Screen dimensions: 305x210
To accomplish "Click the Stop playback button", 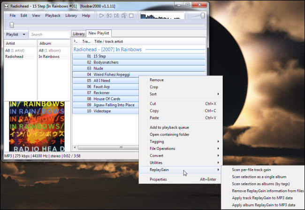I will pyautogui.click(x=131, y=16).
